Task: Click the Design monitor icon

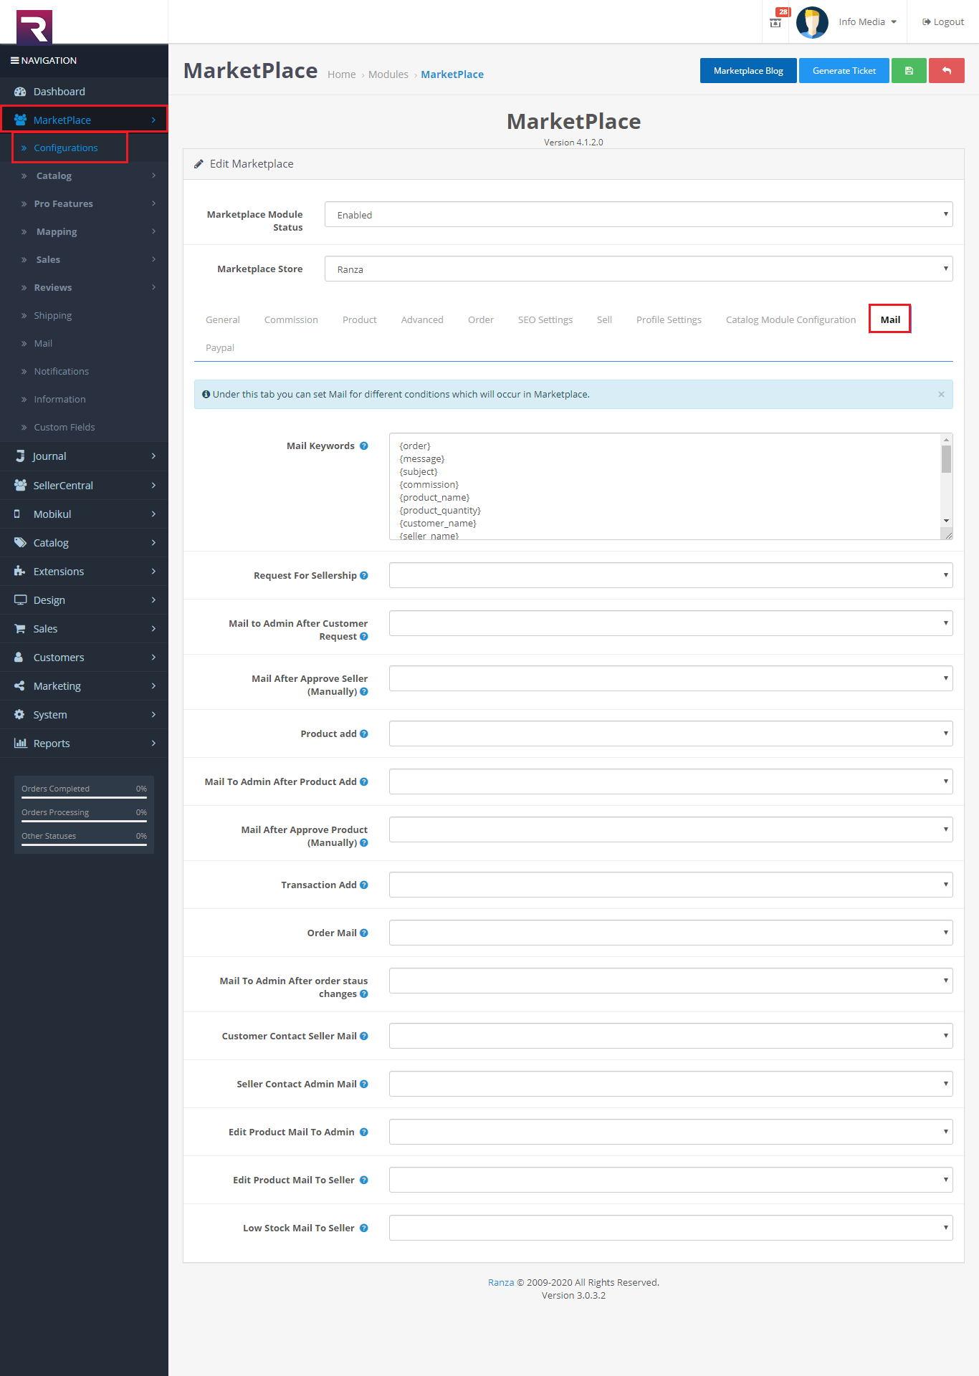Action: click(20, 600)
